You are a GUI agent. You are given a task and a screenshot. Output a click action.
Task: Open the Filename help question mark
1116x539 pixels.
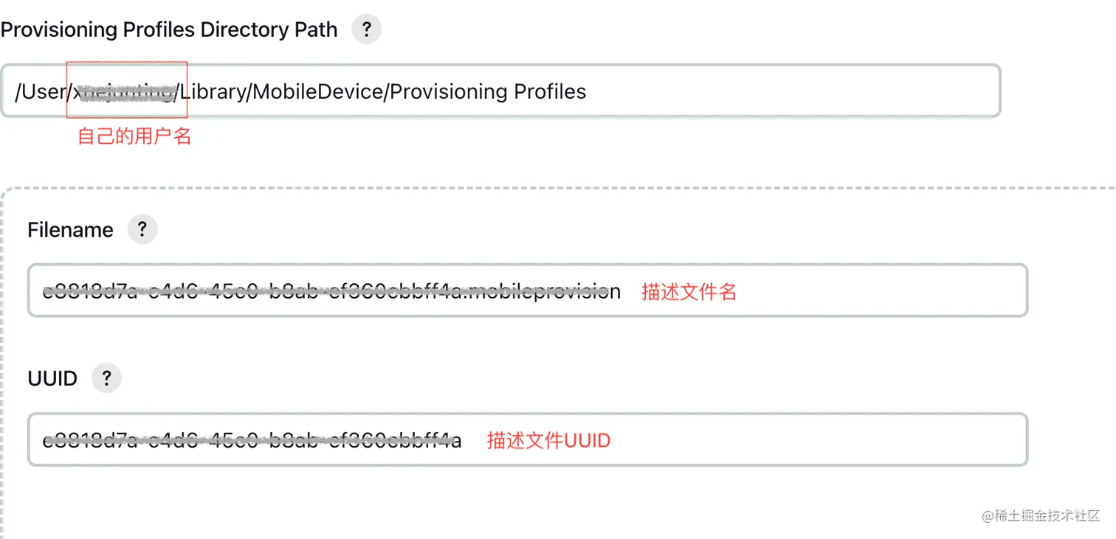coord(142,229)
